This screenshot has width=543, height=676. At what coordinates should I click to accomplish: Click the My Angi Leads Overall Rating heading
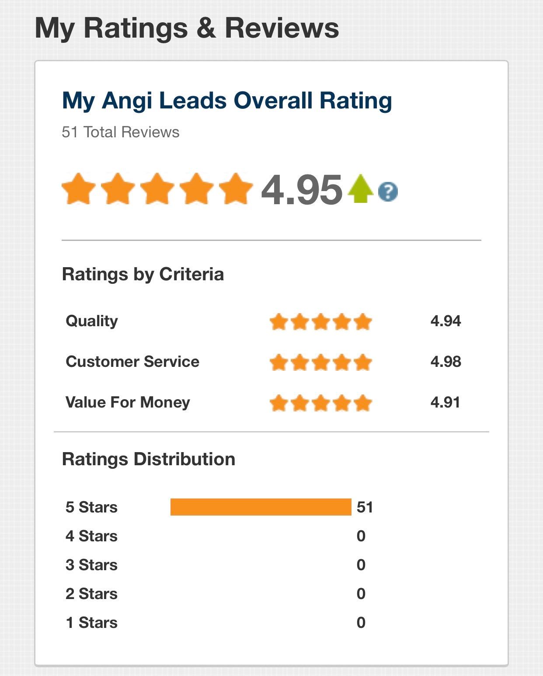[x=227, y=101]
